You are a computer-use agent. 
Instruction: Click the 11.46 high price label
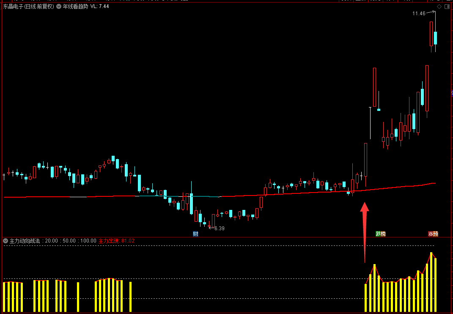point(419,13)
